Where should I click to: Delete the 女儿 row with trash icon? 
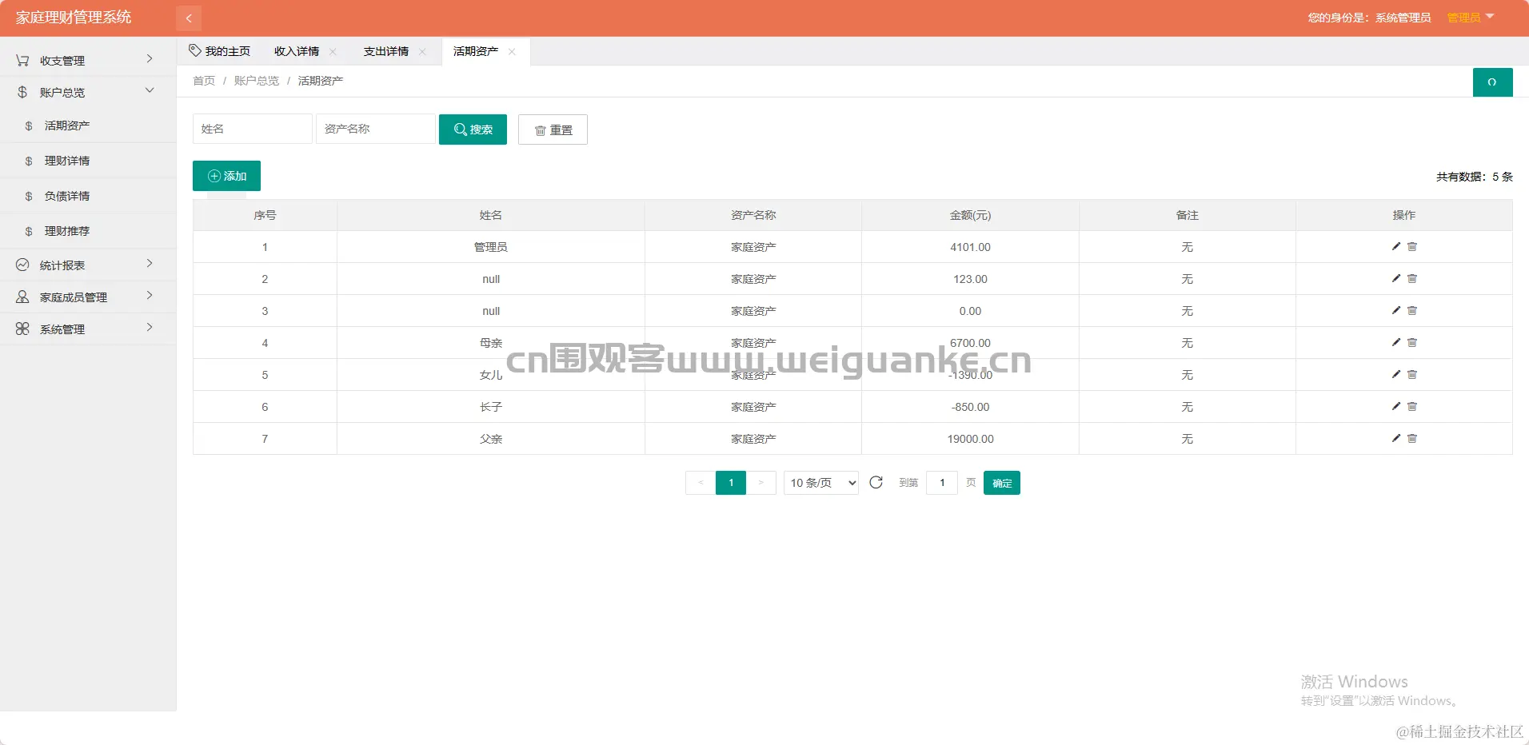pos(1412,374)
